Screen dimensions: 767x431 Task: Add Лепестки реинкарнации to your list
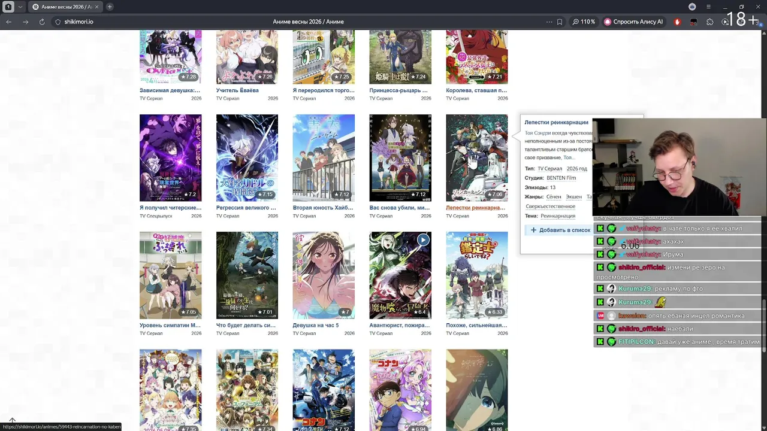coord(560,230)
